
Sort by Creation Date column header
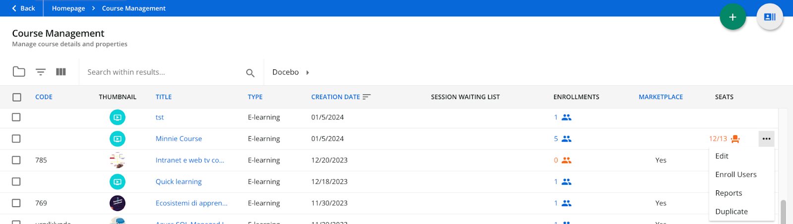click(x=336, y=97)
